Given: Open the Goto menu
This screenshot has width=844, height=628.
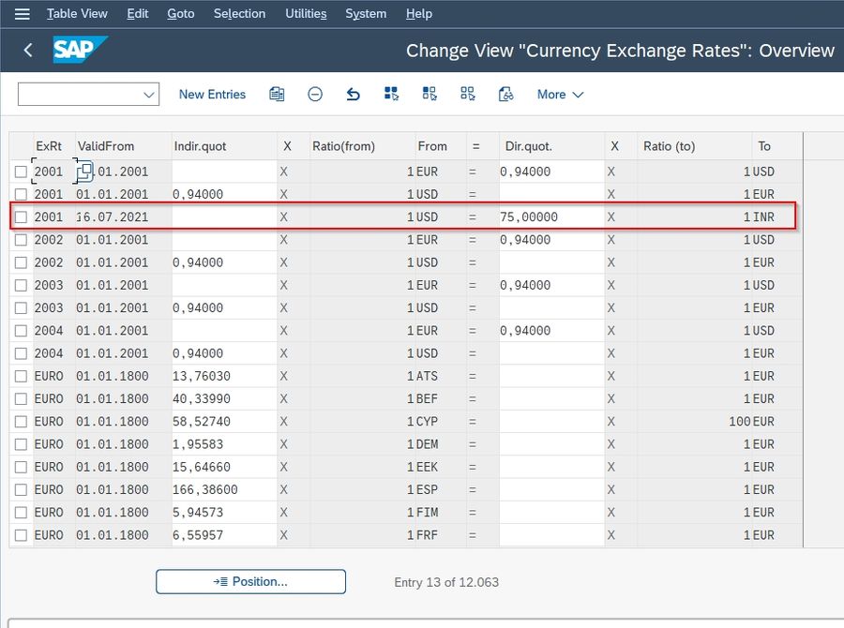Looking at the screenshot, I should (x=181, y=13).
